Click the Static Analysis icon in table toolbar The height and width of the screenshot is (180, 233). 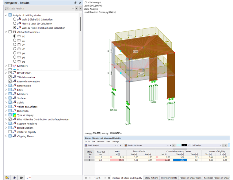[86, 145]
